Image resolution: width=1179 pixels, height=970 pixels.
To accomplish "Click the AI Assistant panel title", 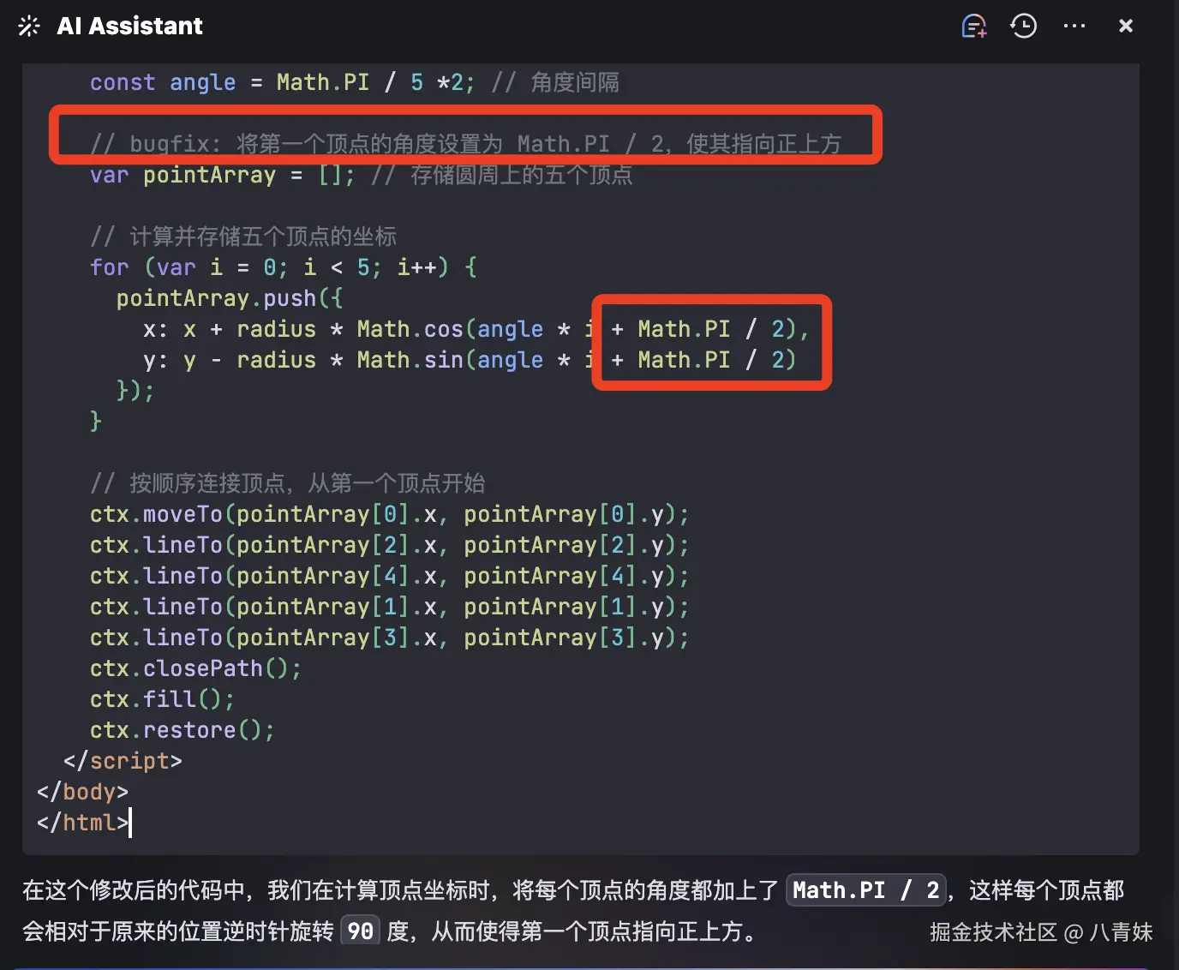I will pos(130,27).
